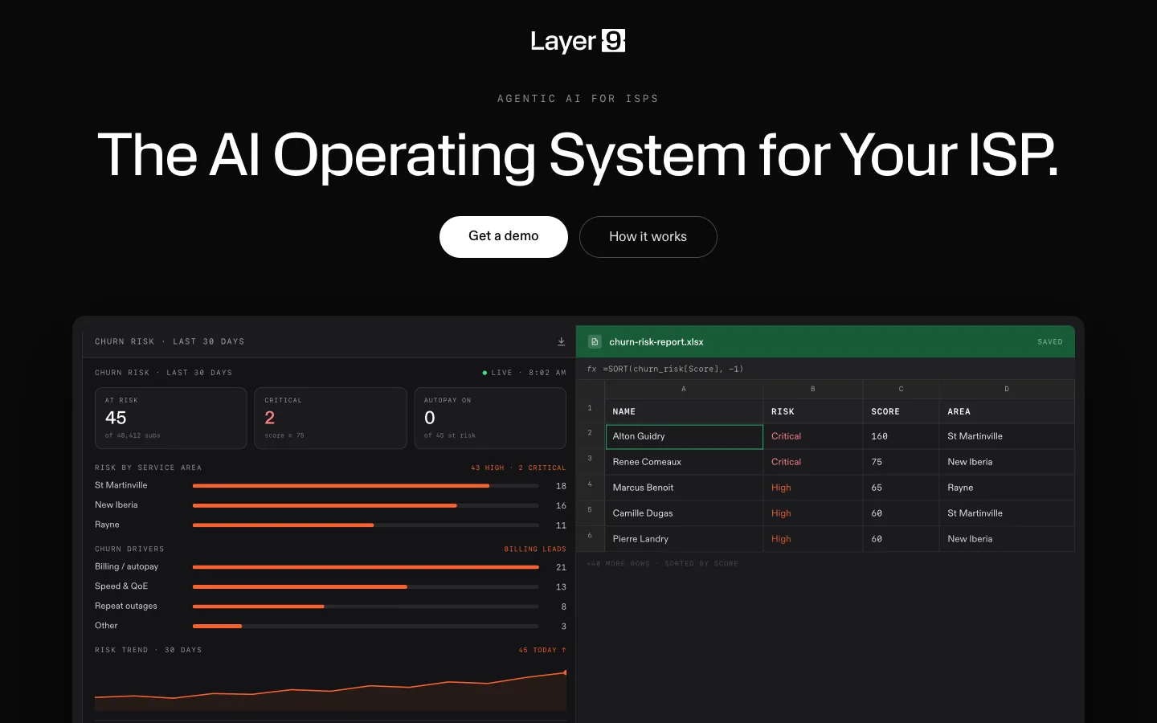This screenshot has height=723, width=1157.
Task: Select the Marcus Benoit cell
Action: click(x=684, y=488)
